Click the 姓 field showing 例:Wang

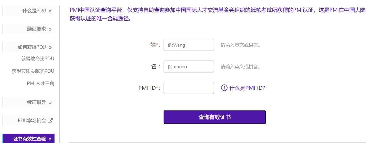click(x=189, y=45)
